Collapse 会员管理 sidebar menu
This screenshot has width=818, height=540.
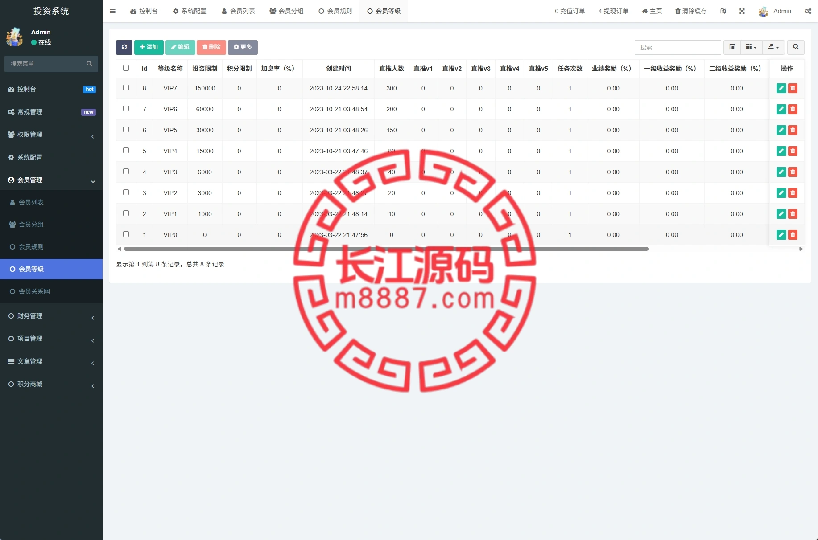pyautogui.click(x=51, y=180)
